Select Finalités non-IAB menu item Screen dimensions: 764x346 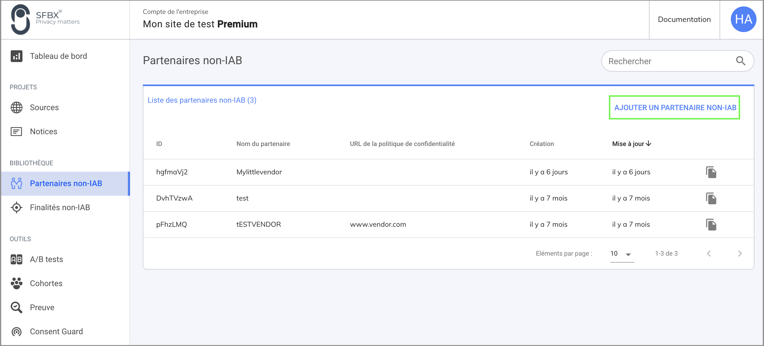click(x=60, y=207)
